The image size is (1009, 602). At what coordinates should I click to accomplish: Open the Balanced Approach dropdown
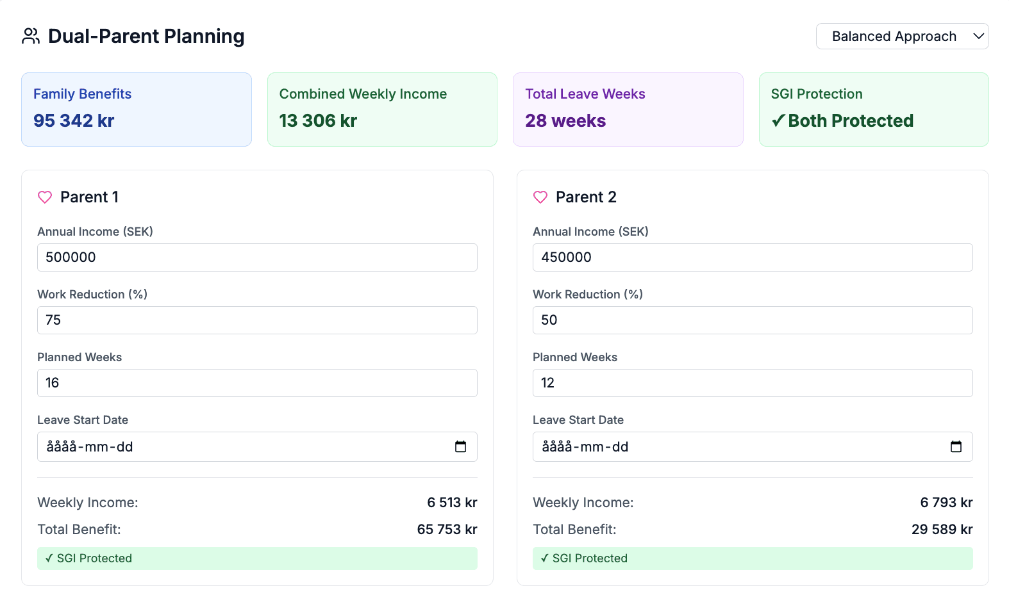tap(894, 37)
